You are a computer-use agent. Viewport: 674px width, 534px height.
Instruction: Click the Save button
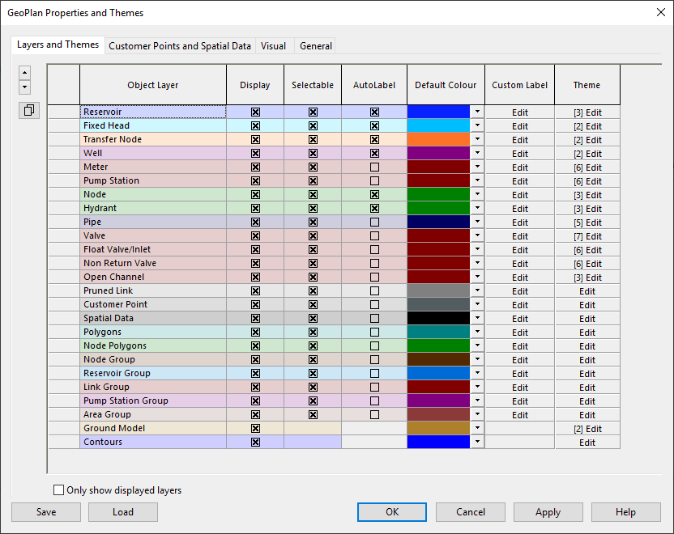[x=46, y=512]
